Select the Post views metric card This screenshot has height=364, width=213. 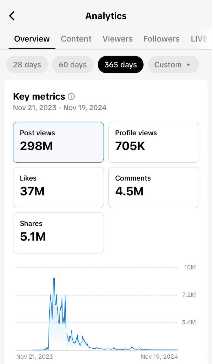pos(58,142)
